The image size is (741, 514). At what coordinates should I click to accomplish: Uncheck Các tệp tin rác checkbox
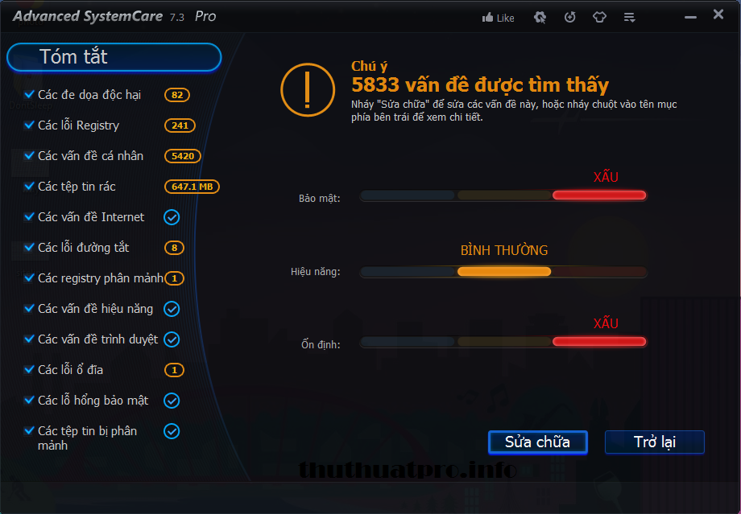29,187
